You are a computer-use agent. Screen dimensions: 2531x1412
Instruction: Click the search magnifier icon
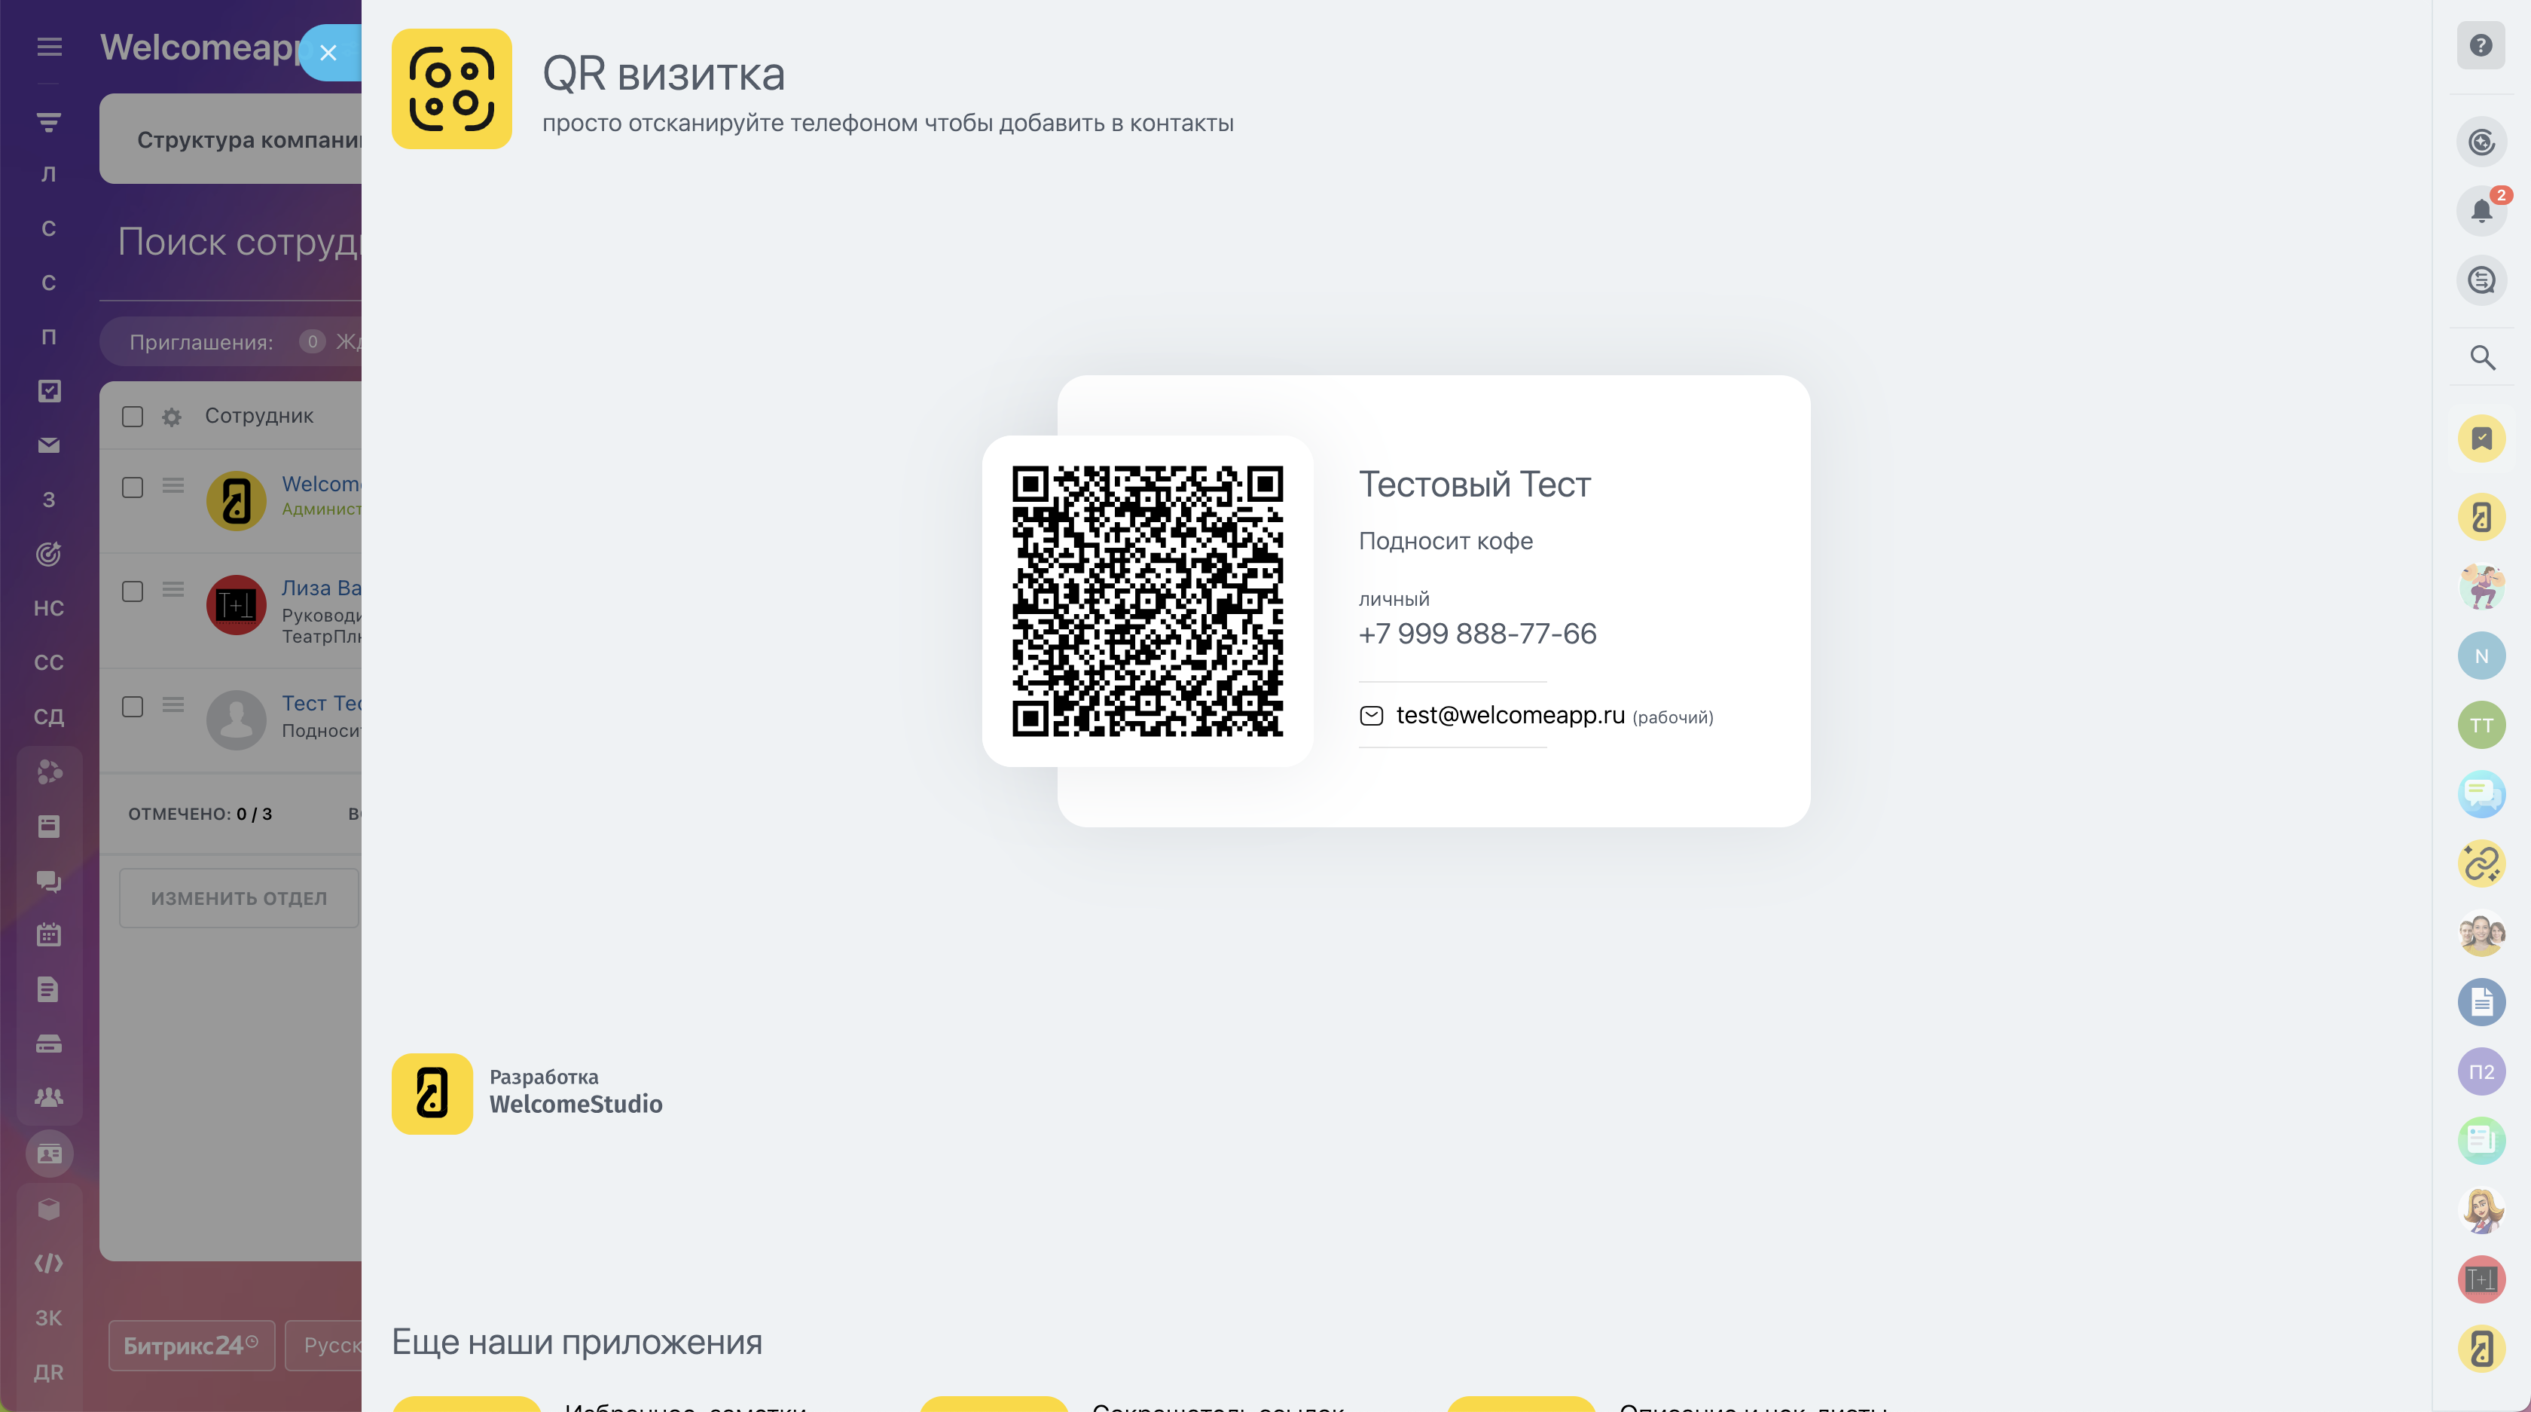2482,358
